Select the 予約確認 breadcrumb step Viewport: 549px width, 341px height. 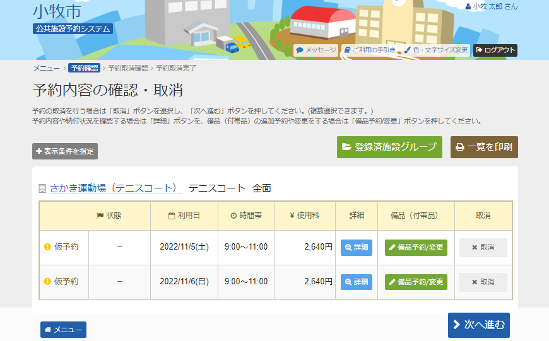(84, 68)
